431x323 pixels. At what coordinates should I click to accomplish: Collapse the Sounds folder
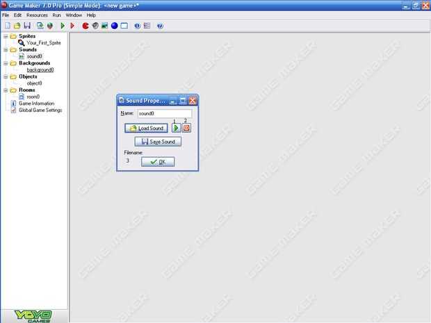tap(6, 50)
